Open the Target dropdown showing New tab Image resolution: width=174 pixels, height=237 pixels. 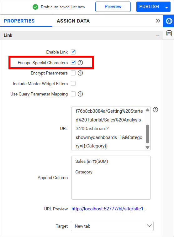(x=112, y=226)
